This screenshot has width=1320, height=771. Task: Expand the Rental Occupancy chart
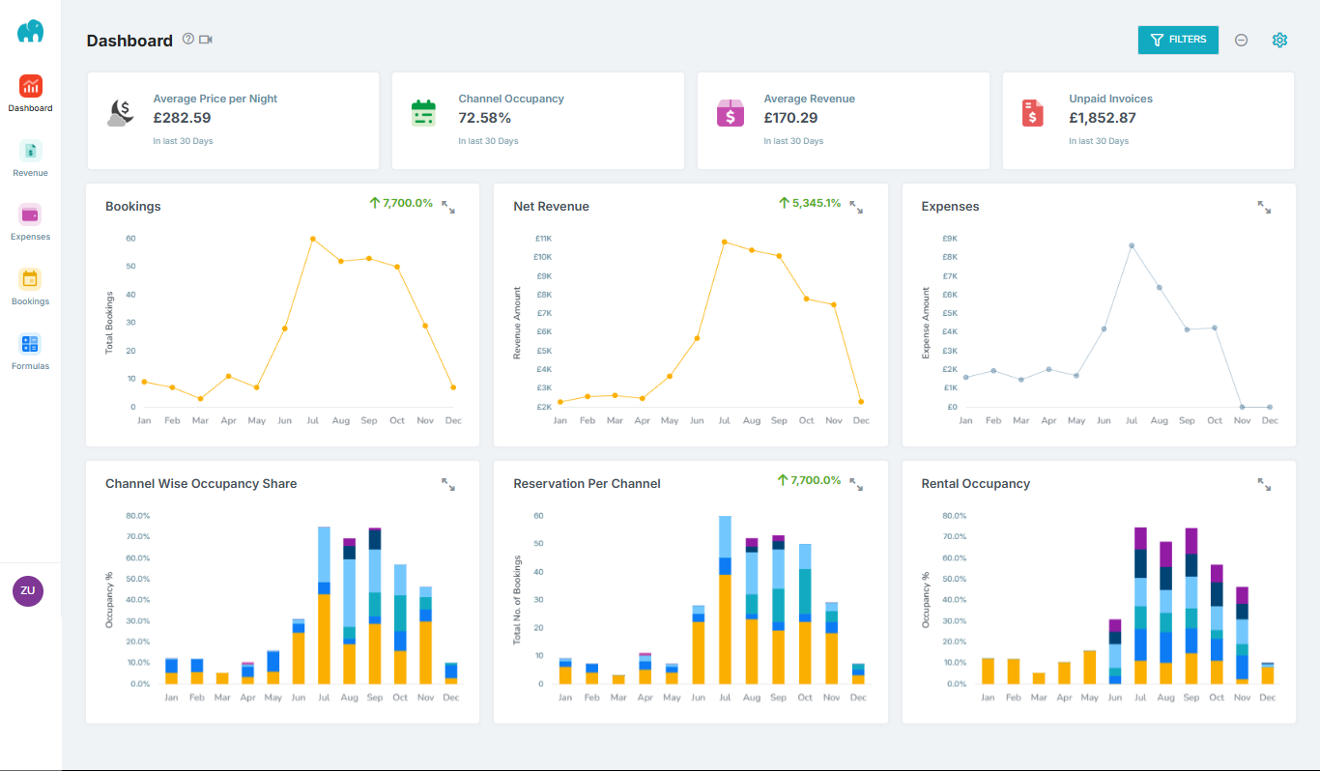1264,484
